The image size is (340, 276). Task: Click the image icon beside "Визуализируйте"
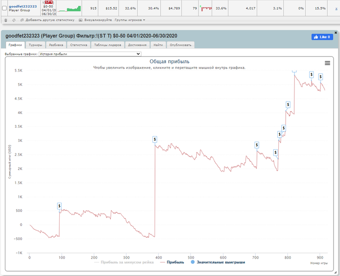(81, 20)
